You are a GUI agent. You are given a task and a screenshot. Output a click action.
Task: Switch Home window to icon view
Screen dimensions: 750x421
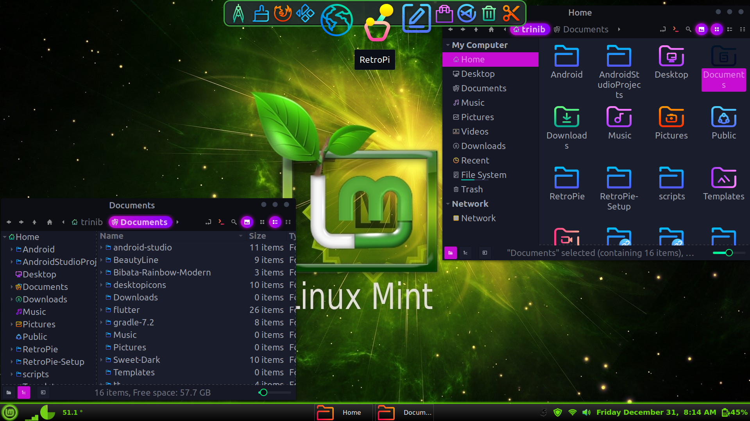tap(716, 29)
